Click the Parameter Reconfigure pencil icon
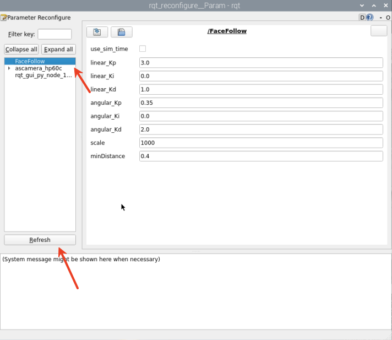This screenshot has width=392, height=340. pos(3,18)
